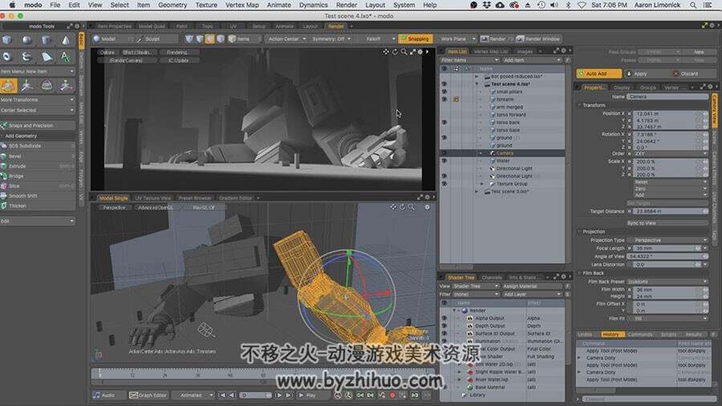
Task: Open the Vertex Map menu
Action: 241,5
